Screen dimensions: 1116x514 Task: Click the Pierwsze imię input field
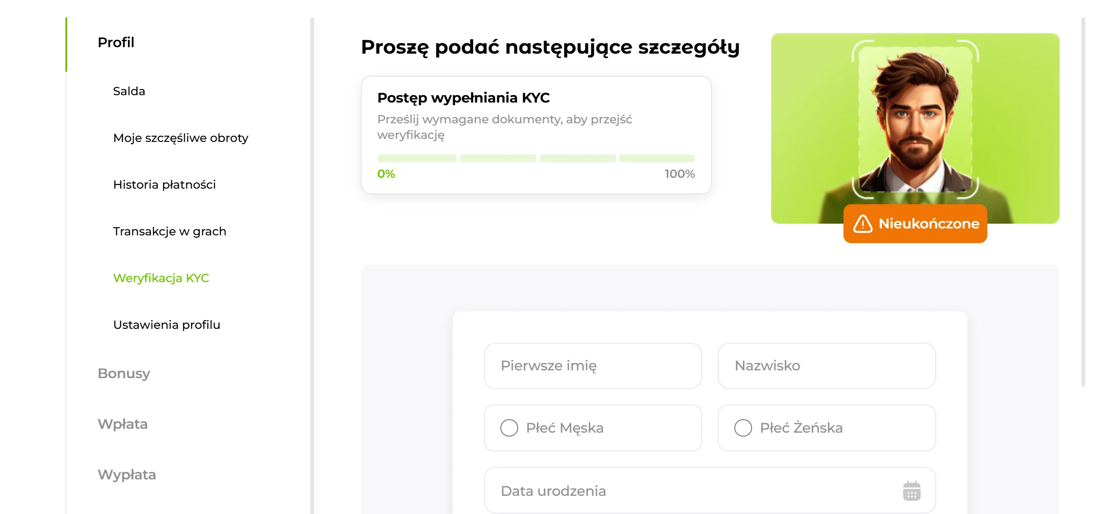(593, 366)
